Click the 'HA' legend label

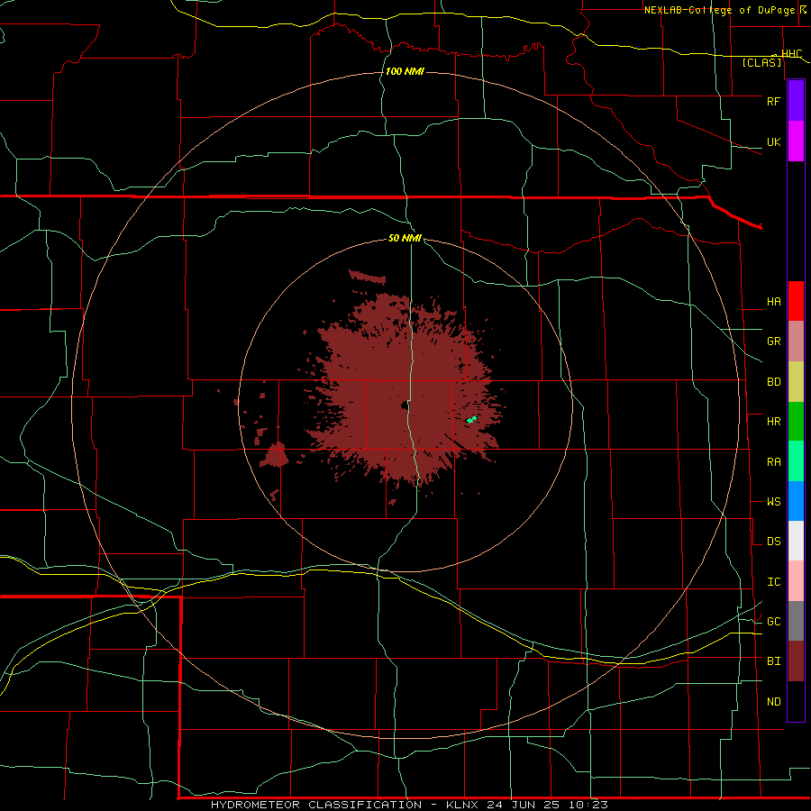(773, 301)
